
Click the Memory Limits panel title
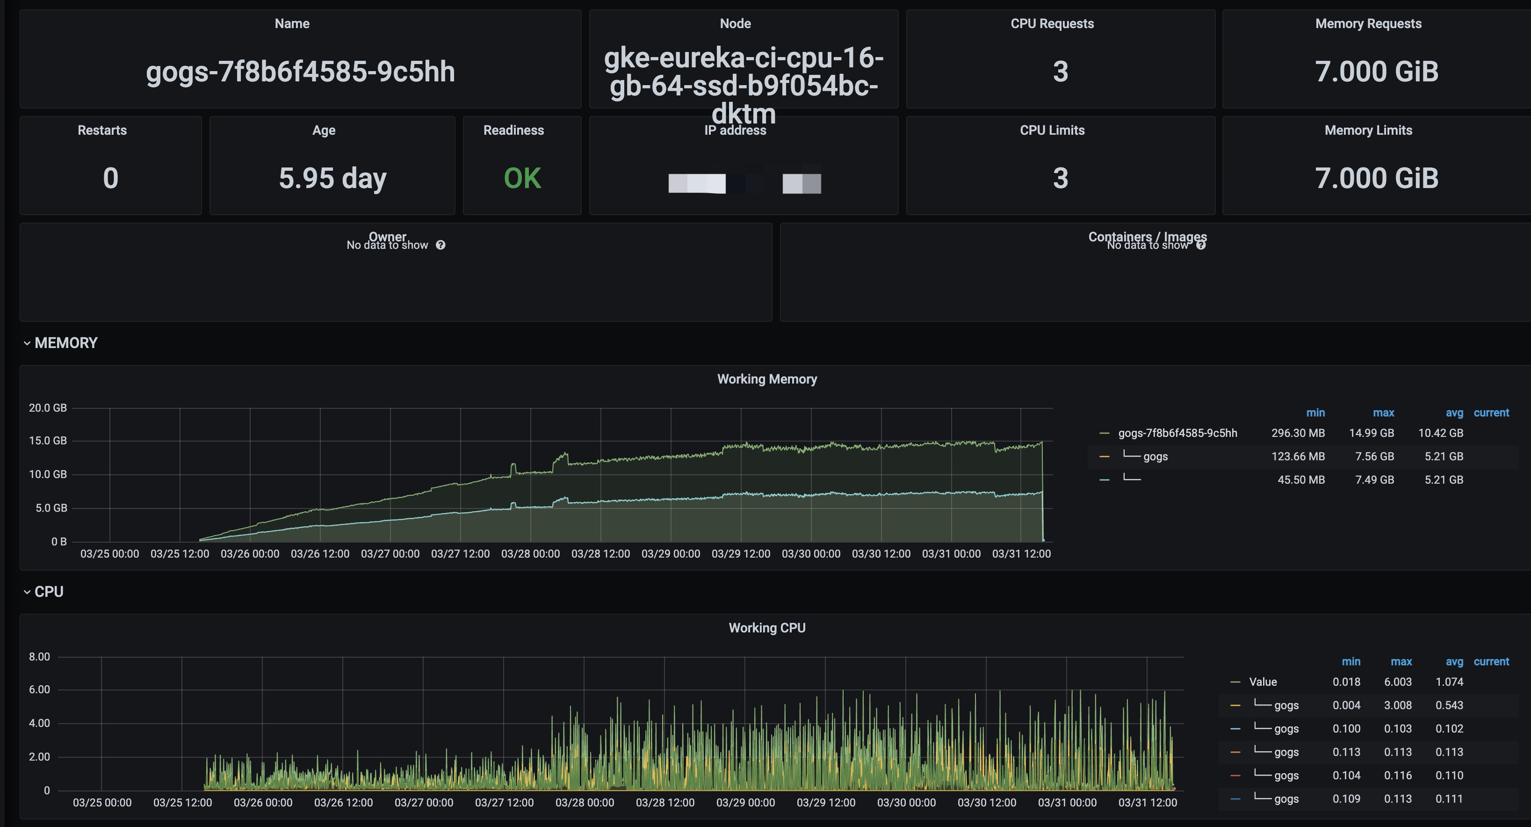pos(1367,130)
